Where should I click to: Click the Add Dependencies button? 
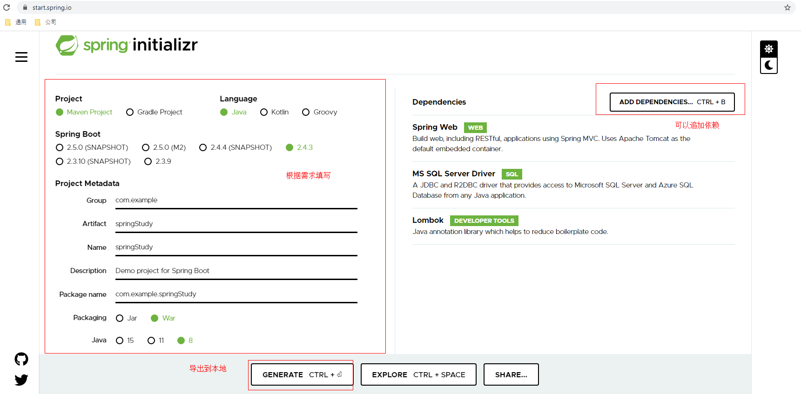672,102
